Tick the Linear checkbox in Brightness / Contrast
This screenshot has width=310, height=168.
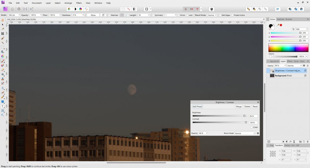point(251,127)
